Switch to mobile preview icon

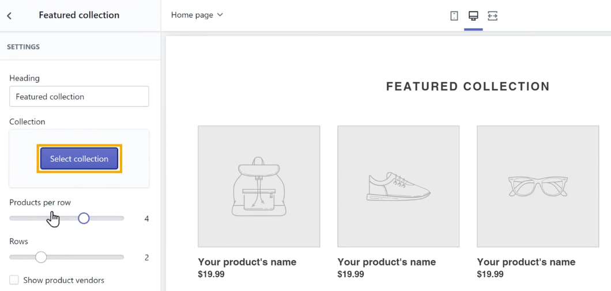click(454, 16)
